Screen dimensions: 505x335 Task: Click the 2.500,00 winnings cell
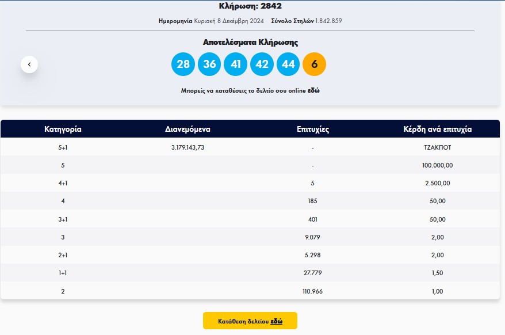pos(437,183)
